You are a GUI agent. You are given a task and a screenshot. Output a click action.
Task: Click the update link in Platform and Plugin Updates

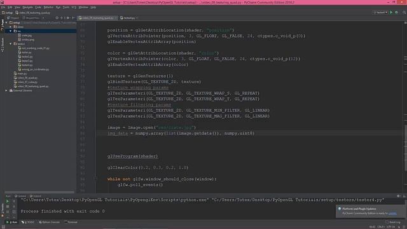click(392, 214)
